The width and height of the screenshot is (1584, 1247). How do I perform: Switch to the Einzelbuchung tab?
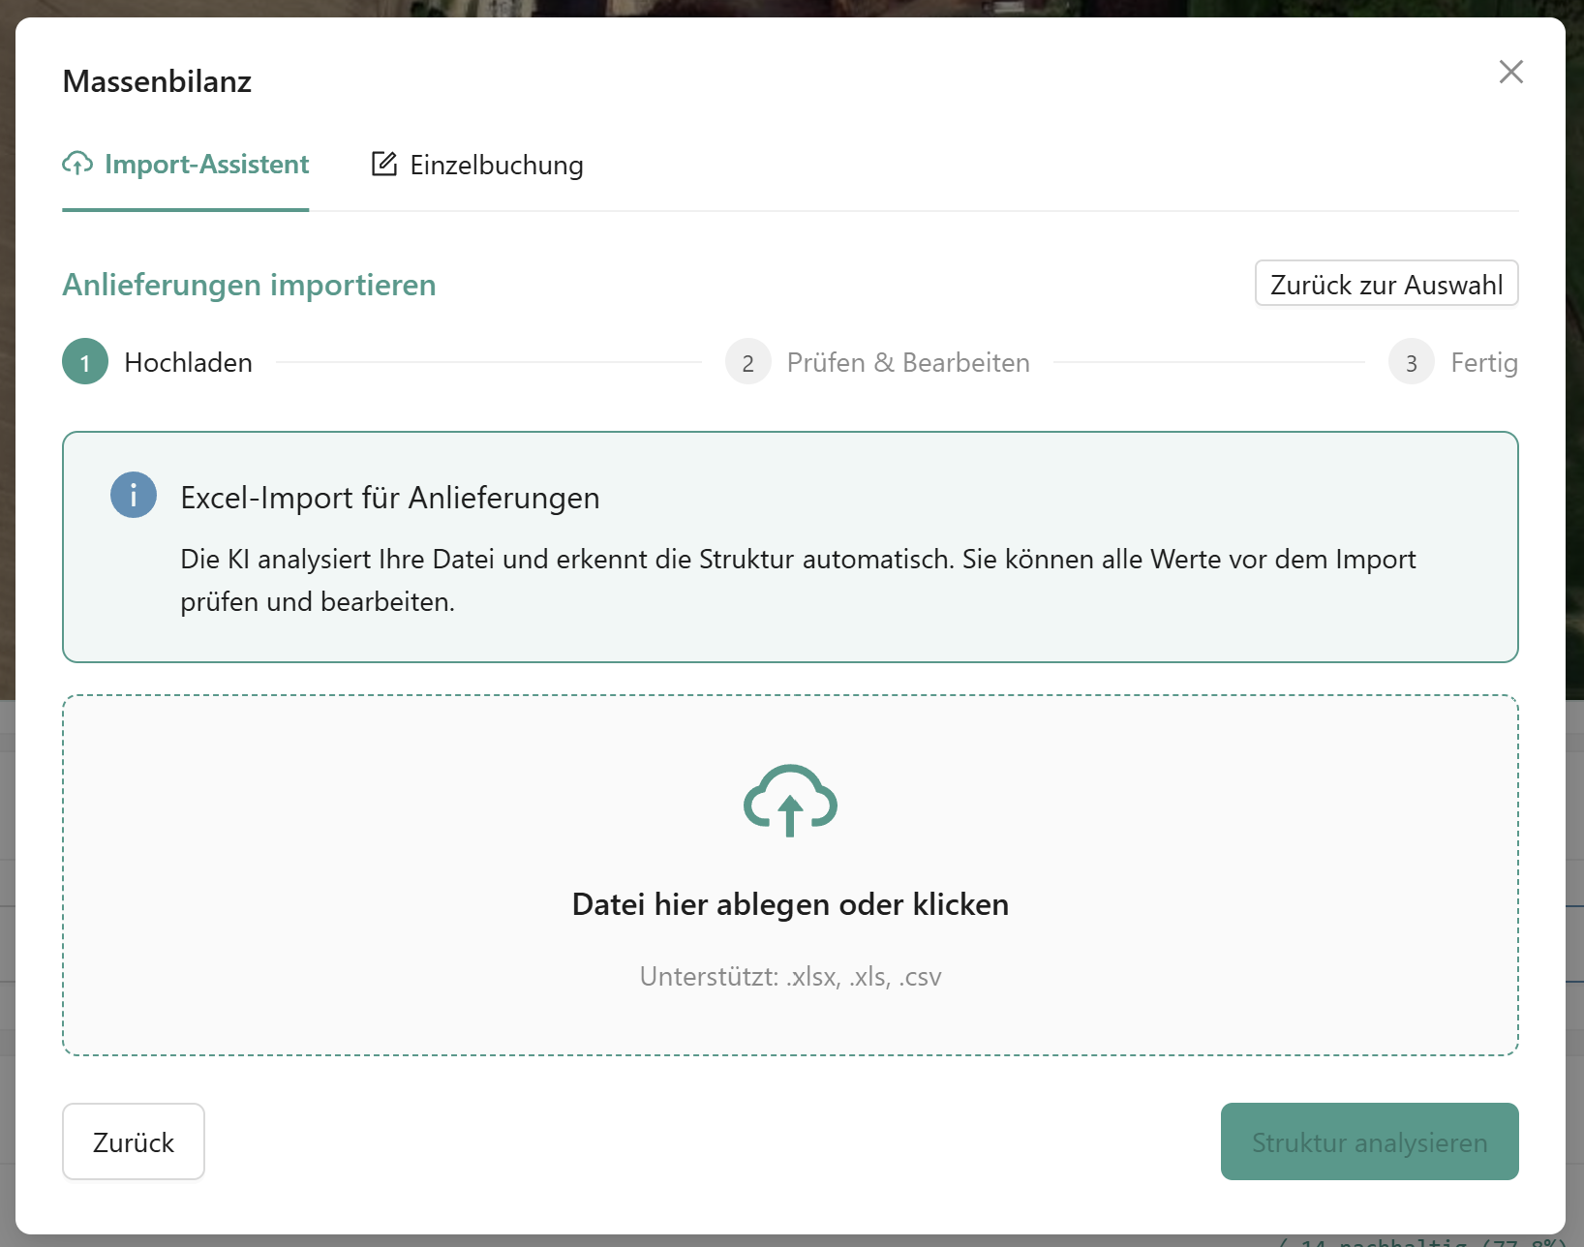[x=496, y=165]
